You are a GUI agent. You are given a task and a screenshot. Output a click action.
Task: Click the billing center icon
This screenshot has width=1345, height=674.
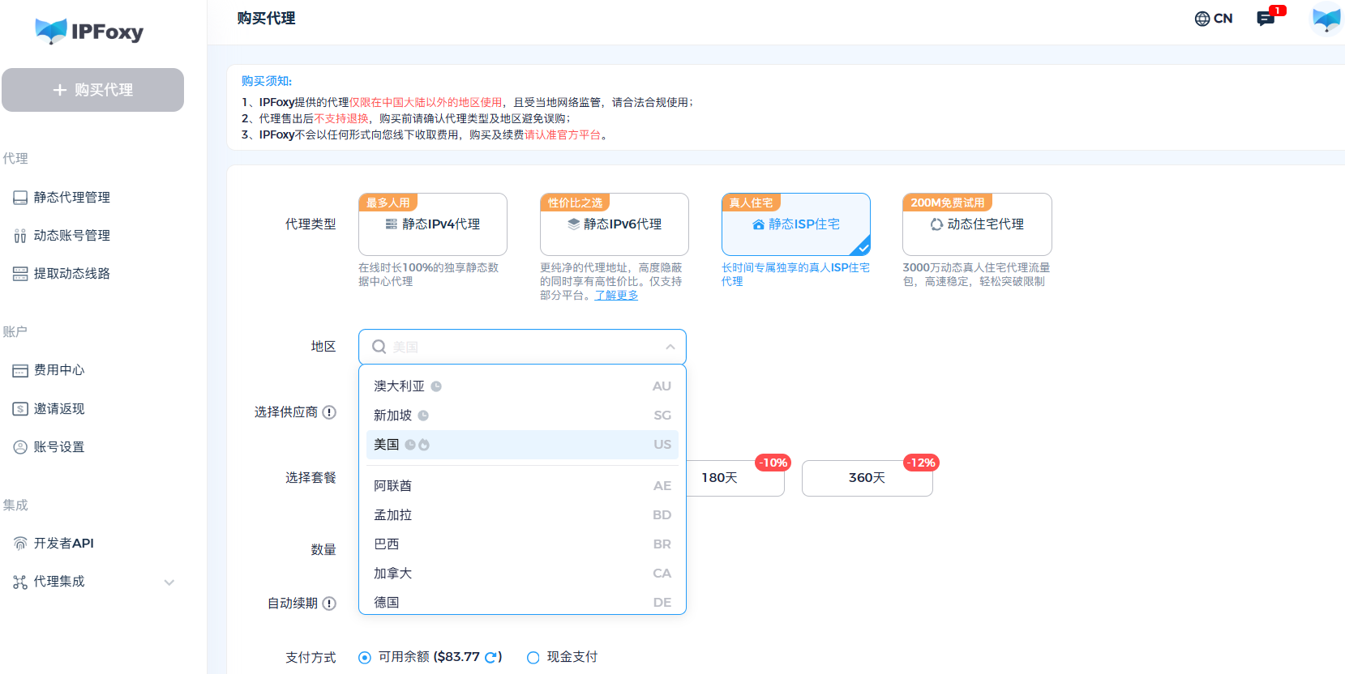click(x=20, y=370)
